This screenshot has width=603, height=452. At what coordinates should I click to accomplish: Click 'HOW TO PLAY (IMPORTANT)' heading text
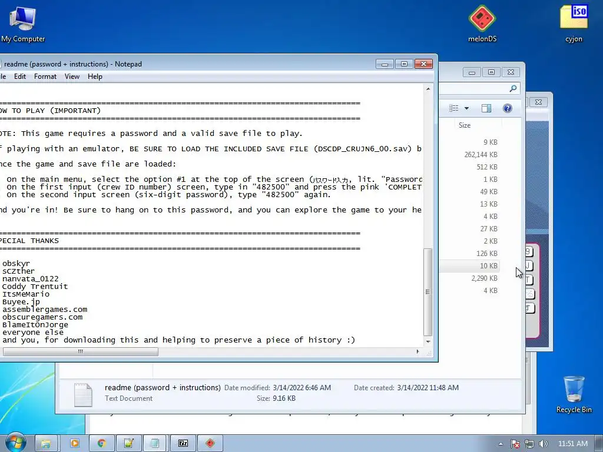[50, 111]
